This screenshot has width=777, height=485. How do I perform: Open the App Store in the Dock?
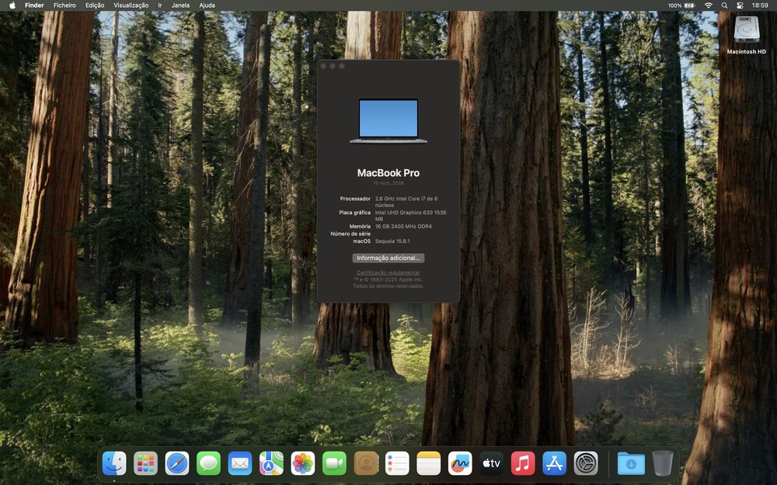pos(555,464)
